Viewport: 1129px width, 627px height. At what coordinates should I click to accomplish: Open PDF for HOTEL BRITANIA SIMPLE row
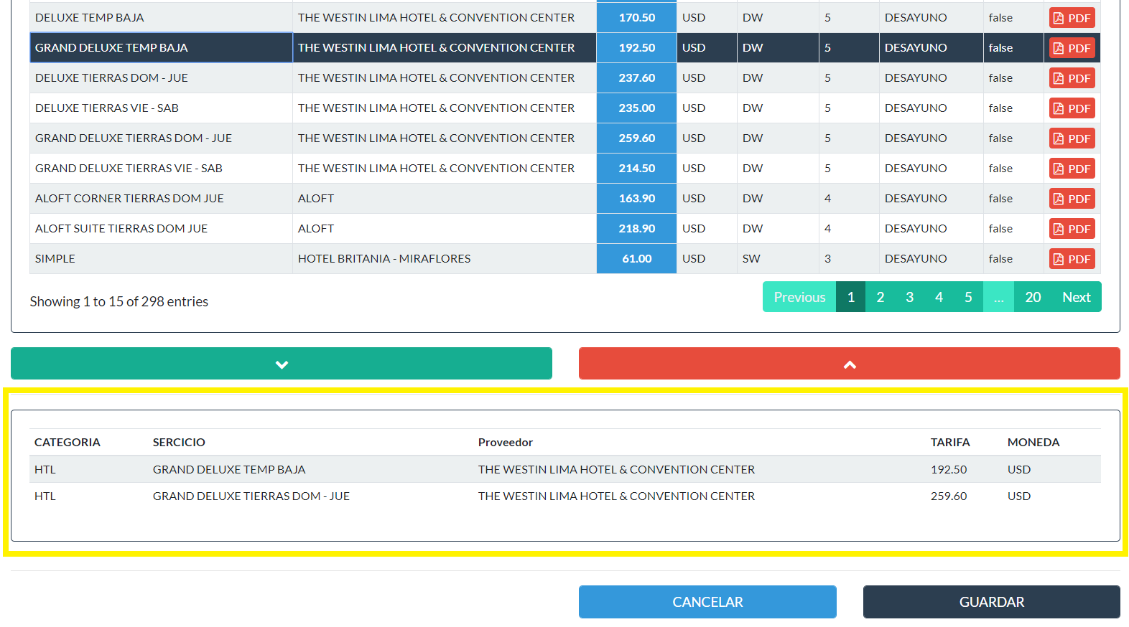1072,259
